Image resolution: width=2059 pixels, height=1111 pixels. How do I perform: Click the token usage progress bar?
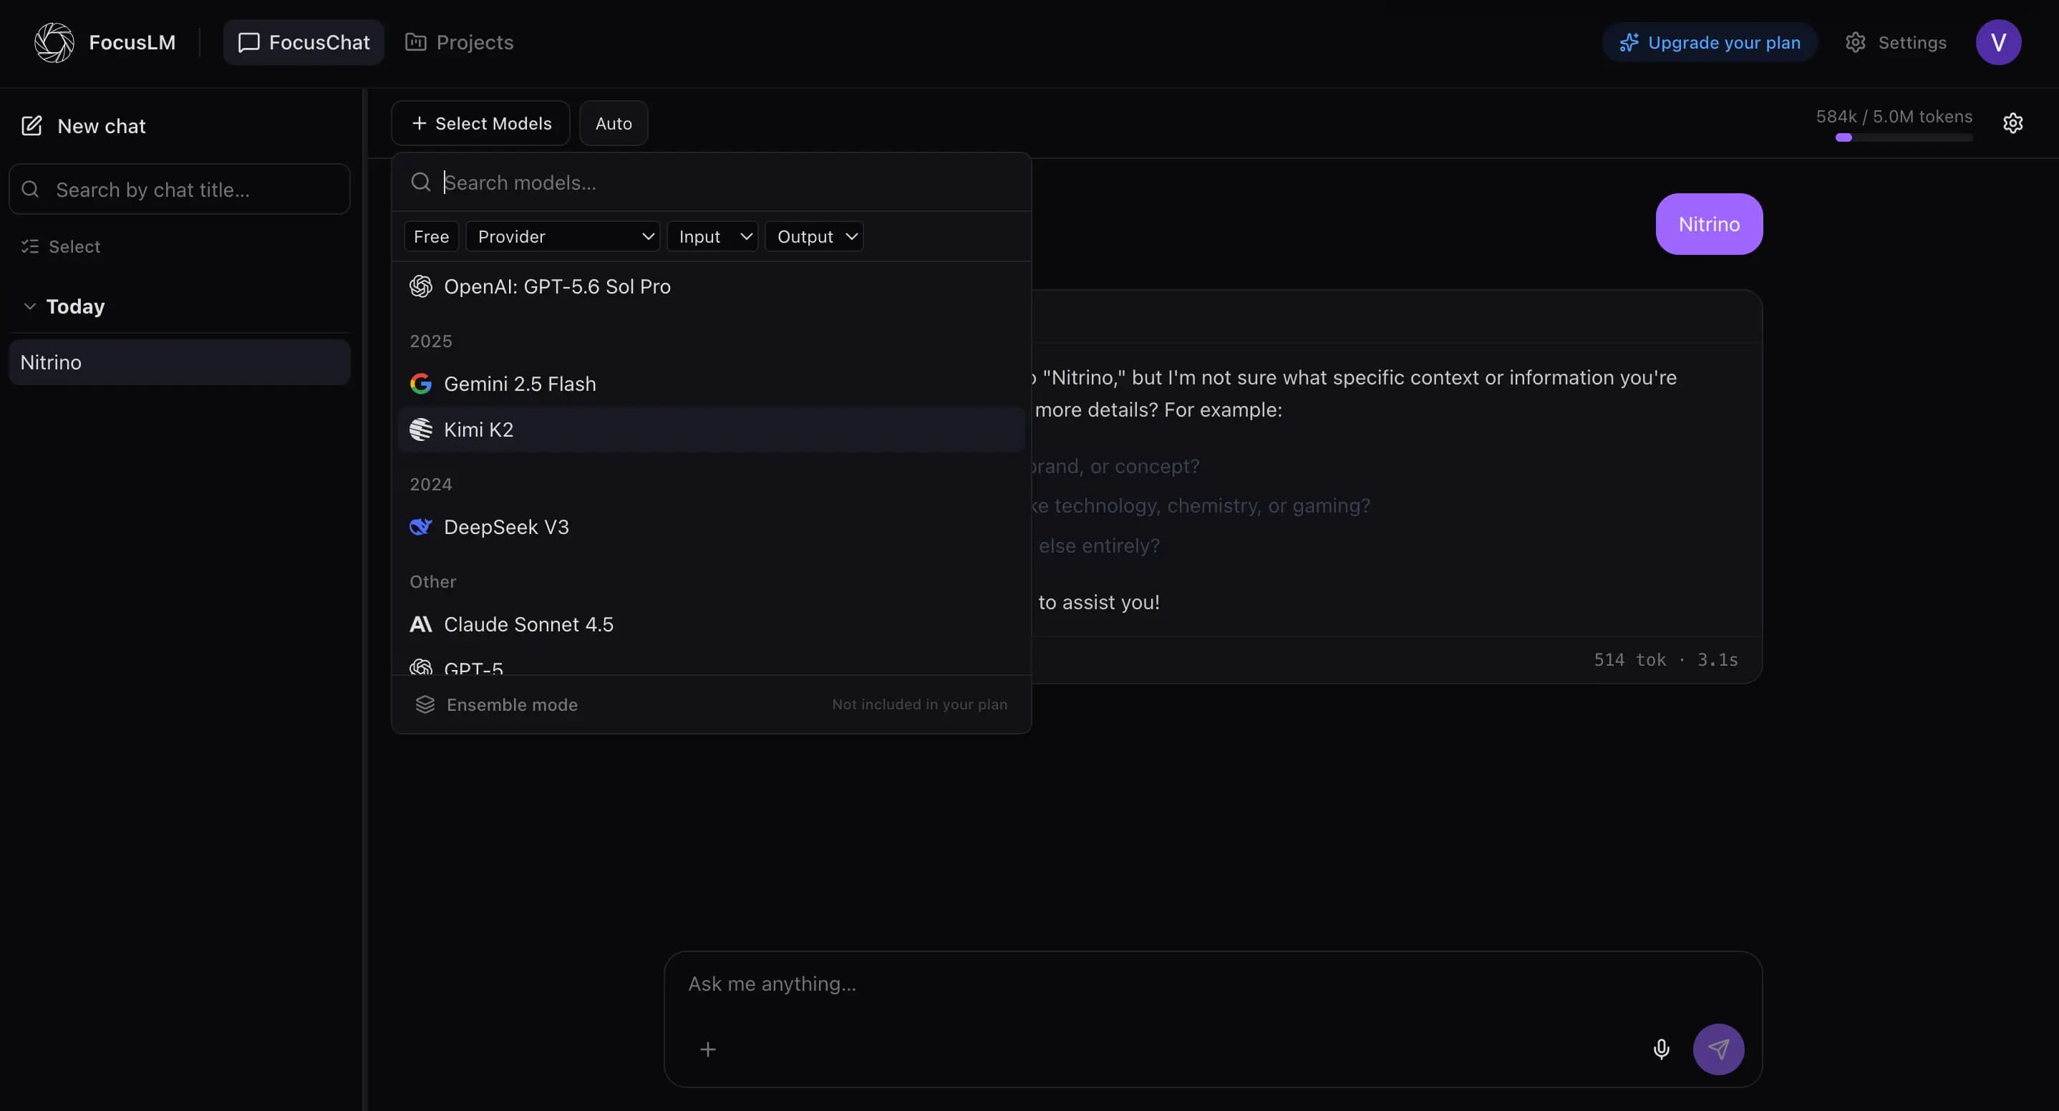(1903, 137)
